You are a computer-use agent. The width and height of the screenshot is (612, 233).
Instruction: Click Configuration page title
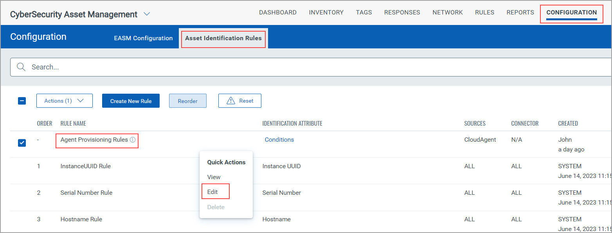click(x=38, y=37)
